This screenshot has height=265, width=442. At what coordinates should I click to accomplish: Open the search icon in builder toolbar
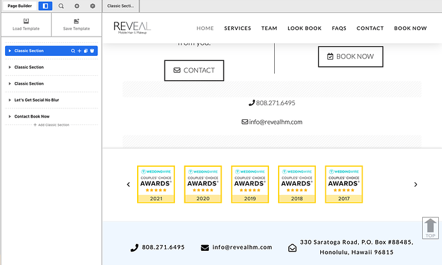[61, 6]
